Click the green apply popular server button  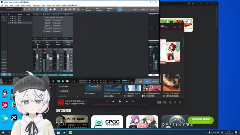(201, 120)
